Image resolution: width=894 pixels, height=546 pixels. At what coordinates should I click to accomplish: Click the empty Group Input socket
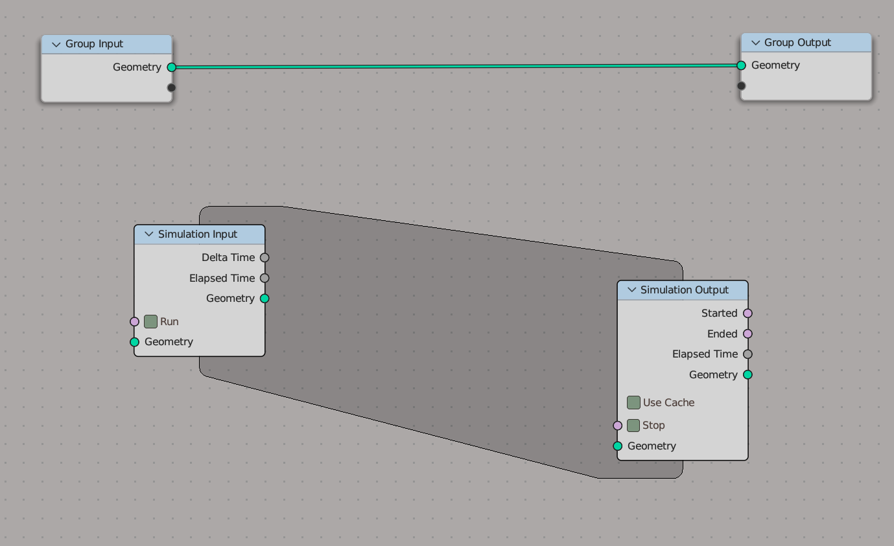pos(172,87)
